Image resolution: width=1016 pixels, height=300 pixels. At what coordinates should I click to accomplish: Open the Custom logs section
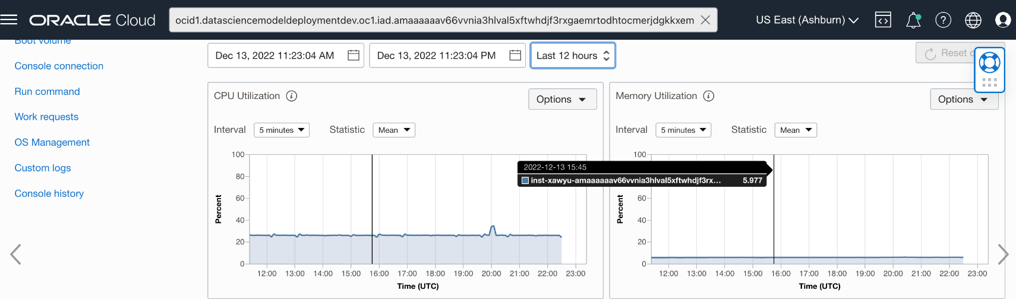43,168
